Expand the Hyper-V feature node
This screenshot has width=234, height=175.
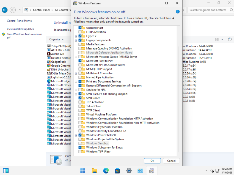click(76, 36)
